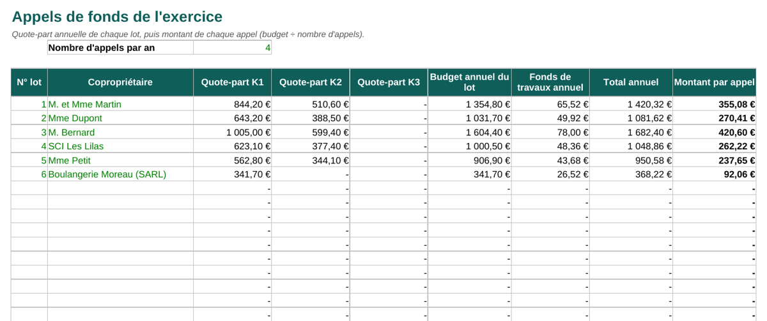This screenshot has height=321, width=767.
Task: Select annual total 1 048,86 €
Action: coord(631,146)
